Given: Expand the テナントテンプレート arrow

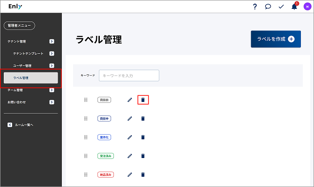Looking at the screenshot, I should pos(52,54).
